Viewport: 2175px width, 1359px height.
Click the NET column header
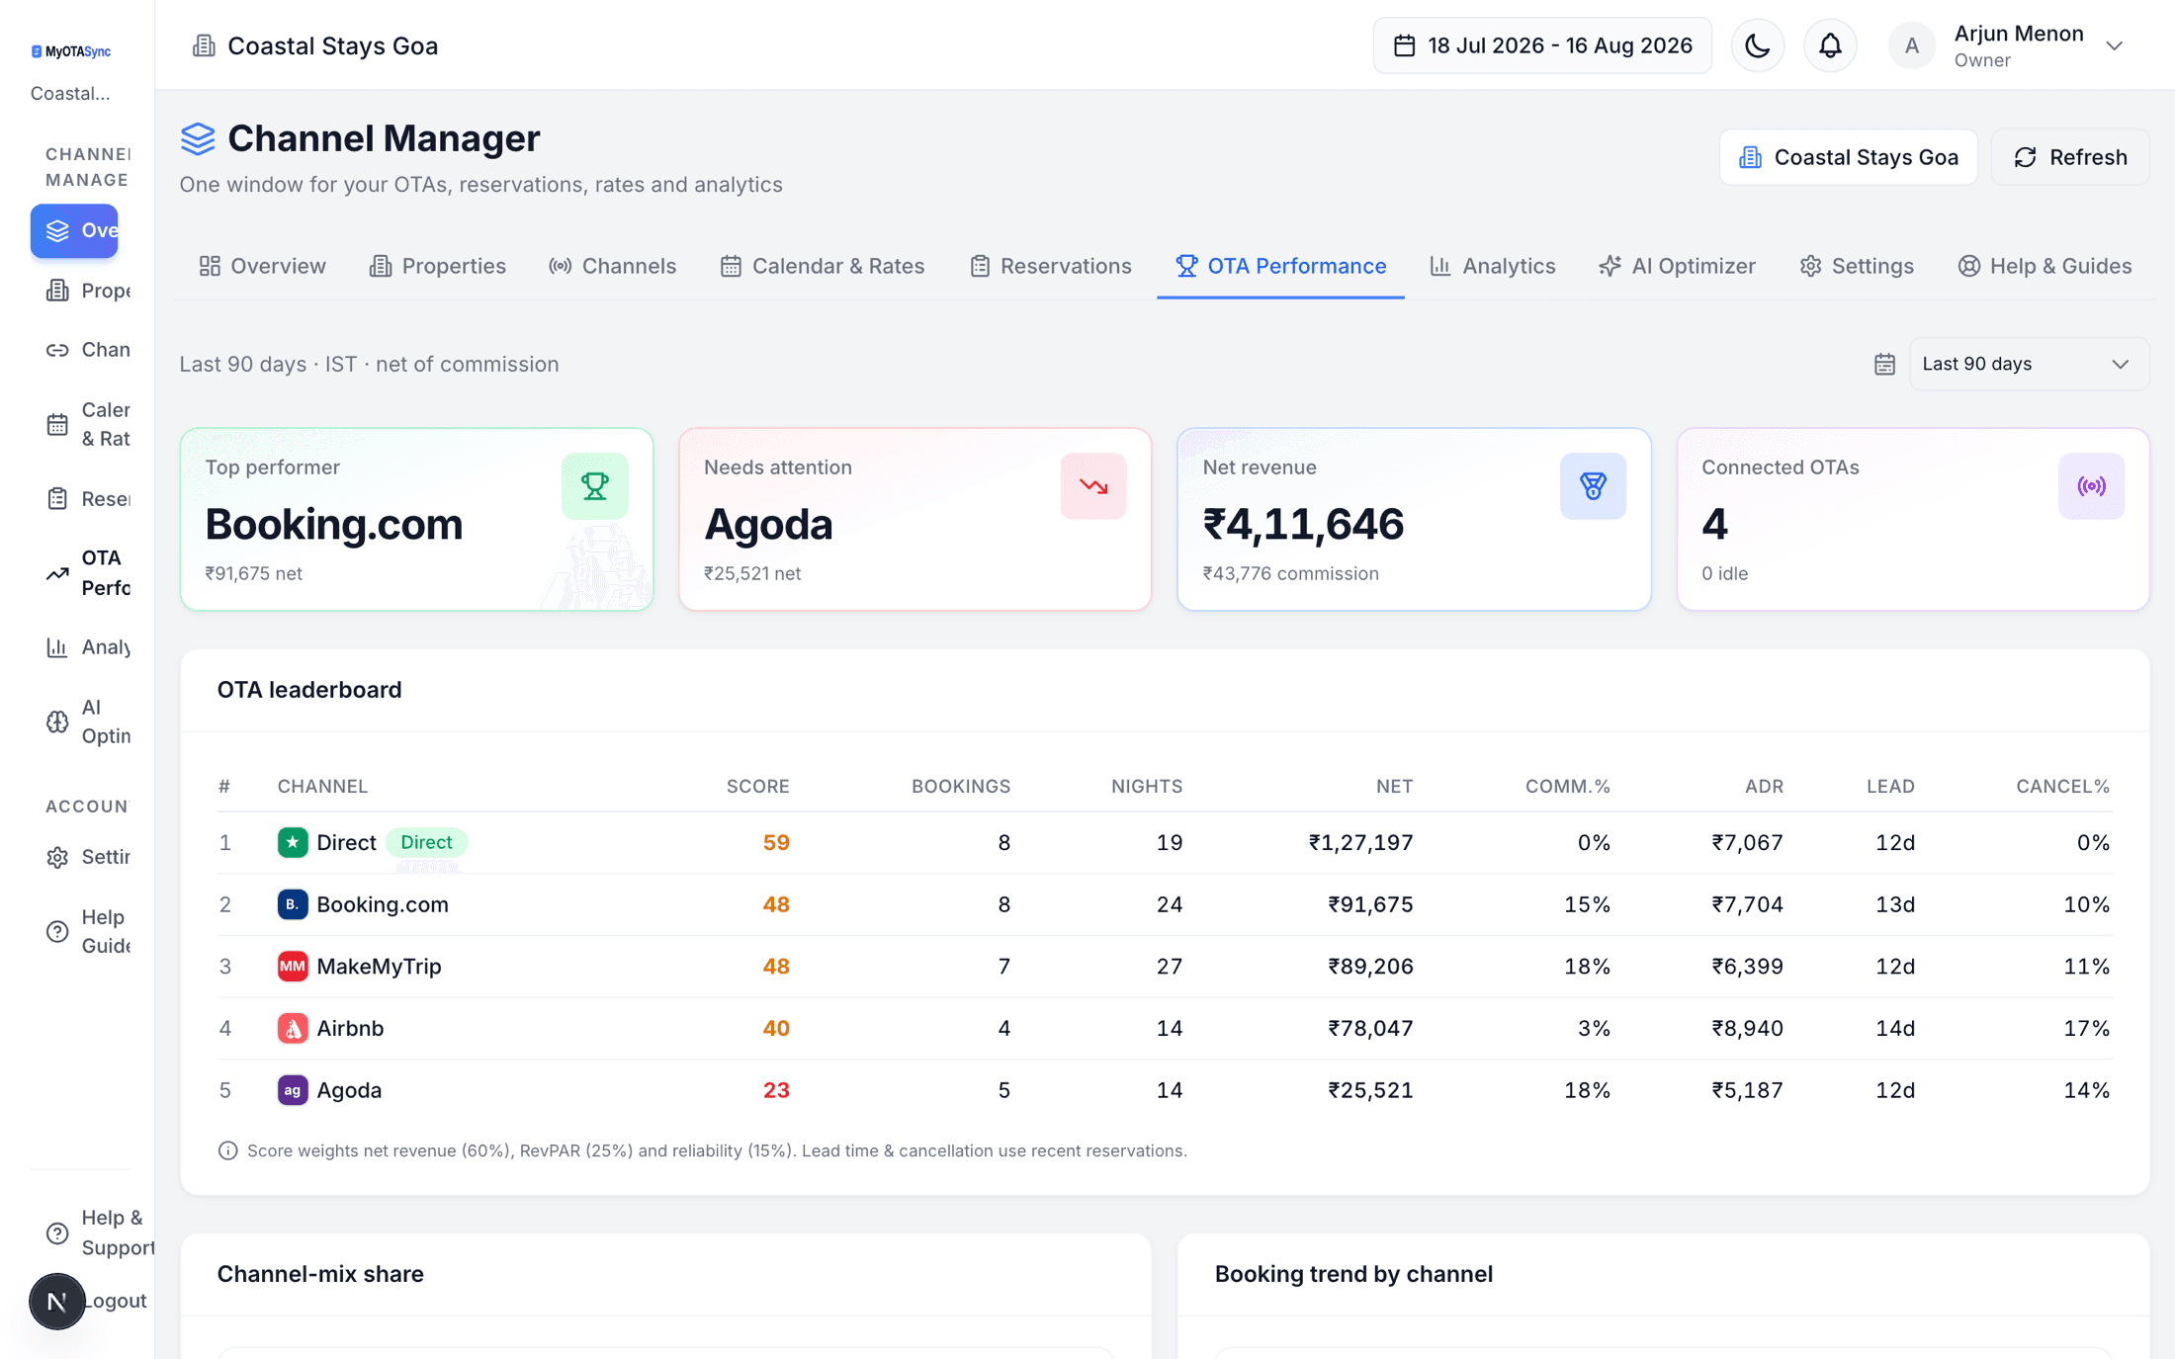(1394, 787)
